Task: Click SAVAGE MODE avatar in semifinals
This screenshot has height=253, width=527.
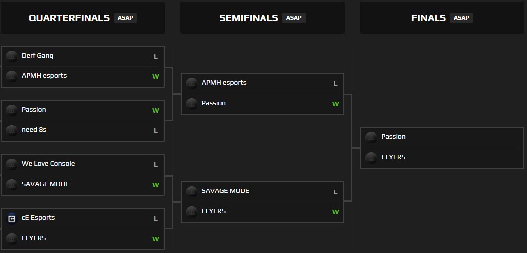Action: pyautogui.click(x=191, y=191)
